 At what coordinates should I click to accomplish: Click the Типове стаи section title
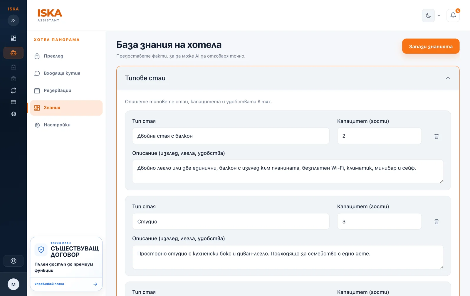145,78
